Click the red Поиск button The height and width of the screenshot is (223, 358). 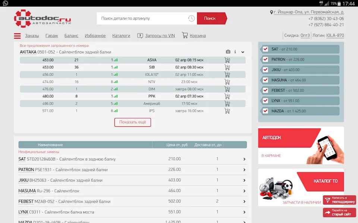(212, 19)
